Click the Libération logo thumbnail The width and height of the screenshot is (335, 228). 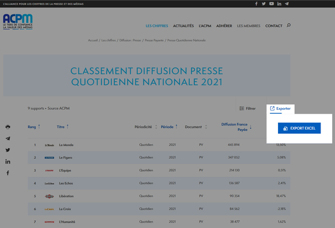[x=49, y=196]
